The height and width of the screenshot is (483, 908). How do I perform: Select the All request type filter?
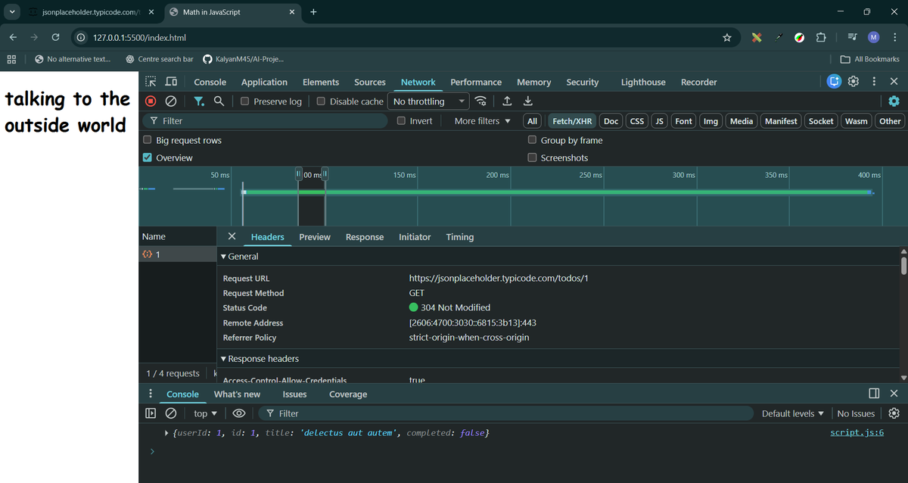(x=533, y=121)
